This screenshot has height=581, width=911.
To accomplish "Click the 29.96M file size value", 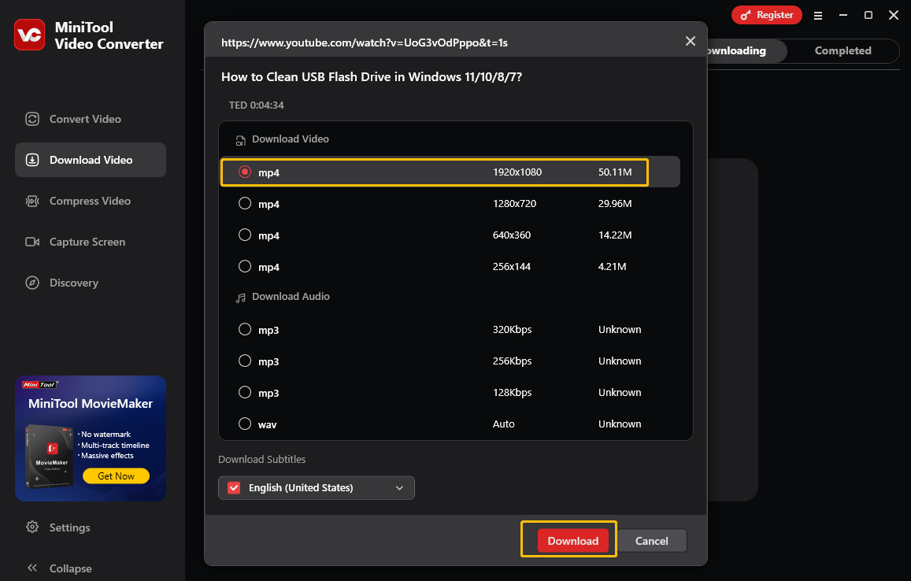I will pyautogui.click(x=615, y=203).
